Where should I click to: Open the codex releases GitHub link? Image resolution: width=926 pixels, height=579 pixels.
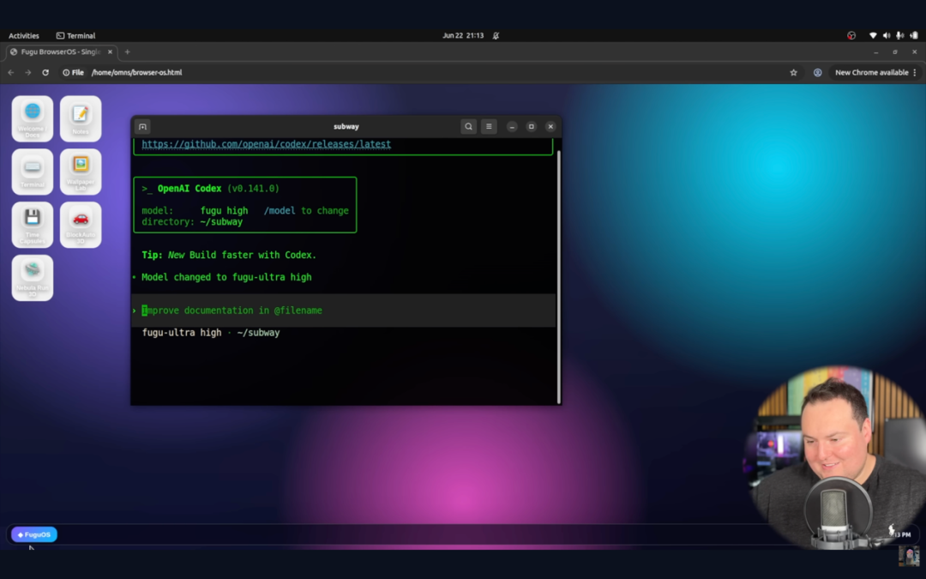pos(267,144)
